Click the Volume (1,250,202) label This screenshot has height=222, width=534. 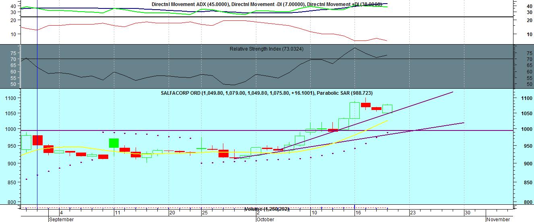(267, 209)
